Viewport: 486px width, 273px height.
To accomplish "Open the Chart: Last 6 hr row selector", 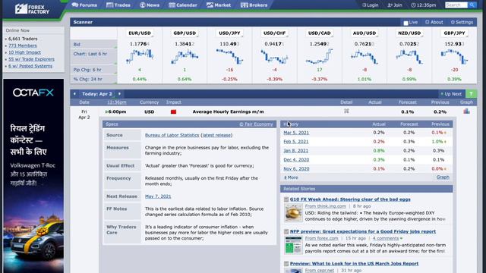I will click(x=94, y=57).
